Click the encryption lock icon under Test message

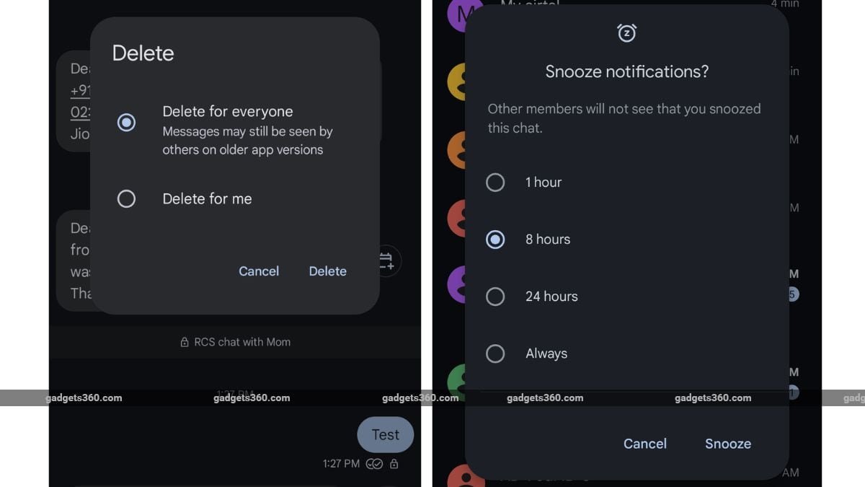tap(394, 464)
